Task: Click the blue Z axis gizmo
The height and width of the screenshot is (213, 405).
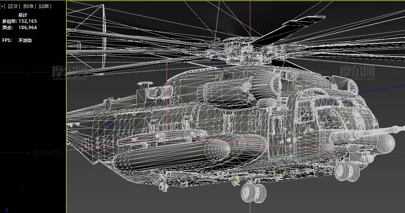Action: point(7,210)
